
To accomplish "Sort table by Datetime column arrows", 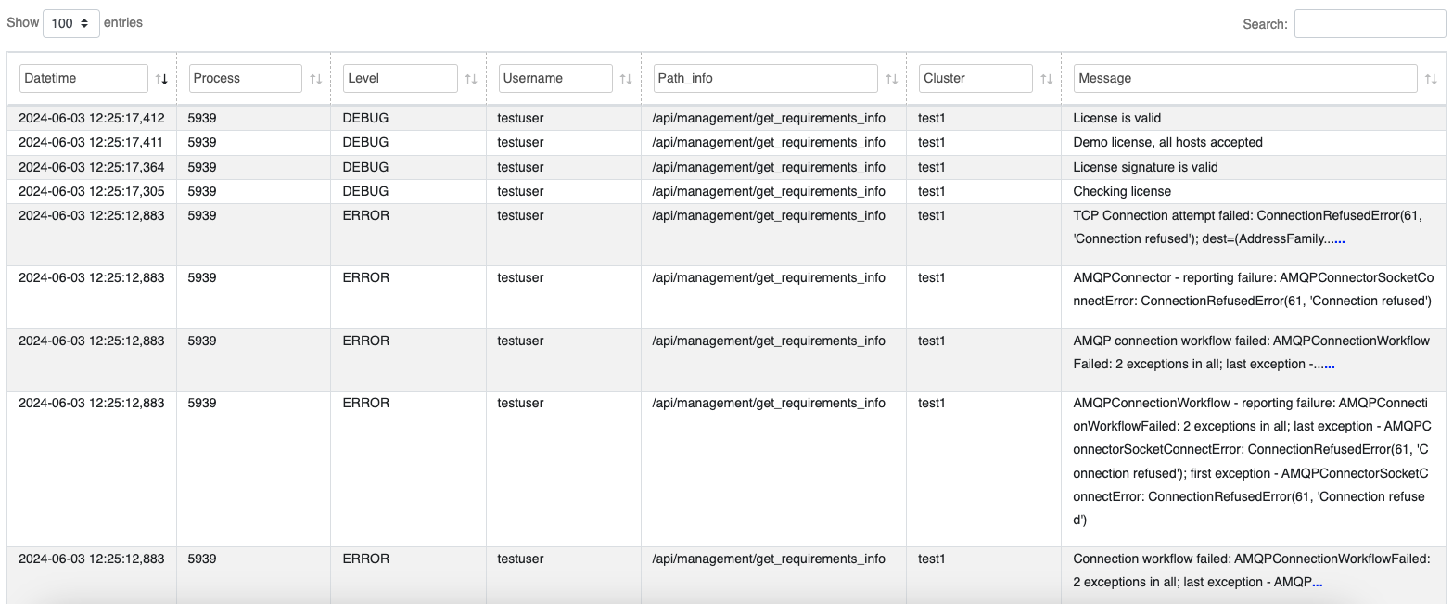I will [x=162, y=79].
